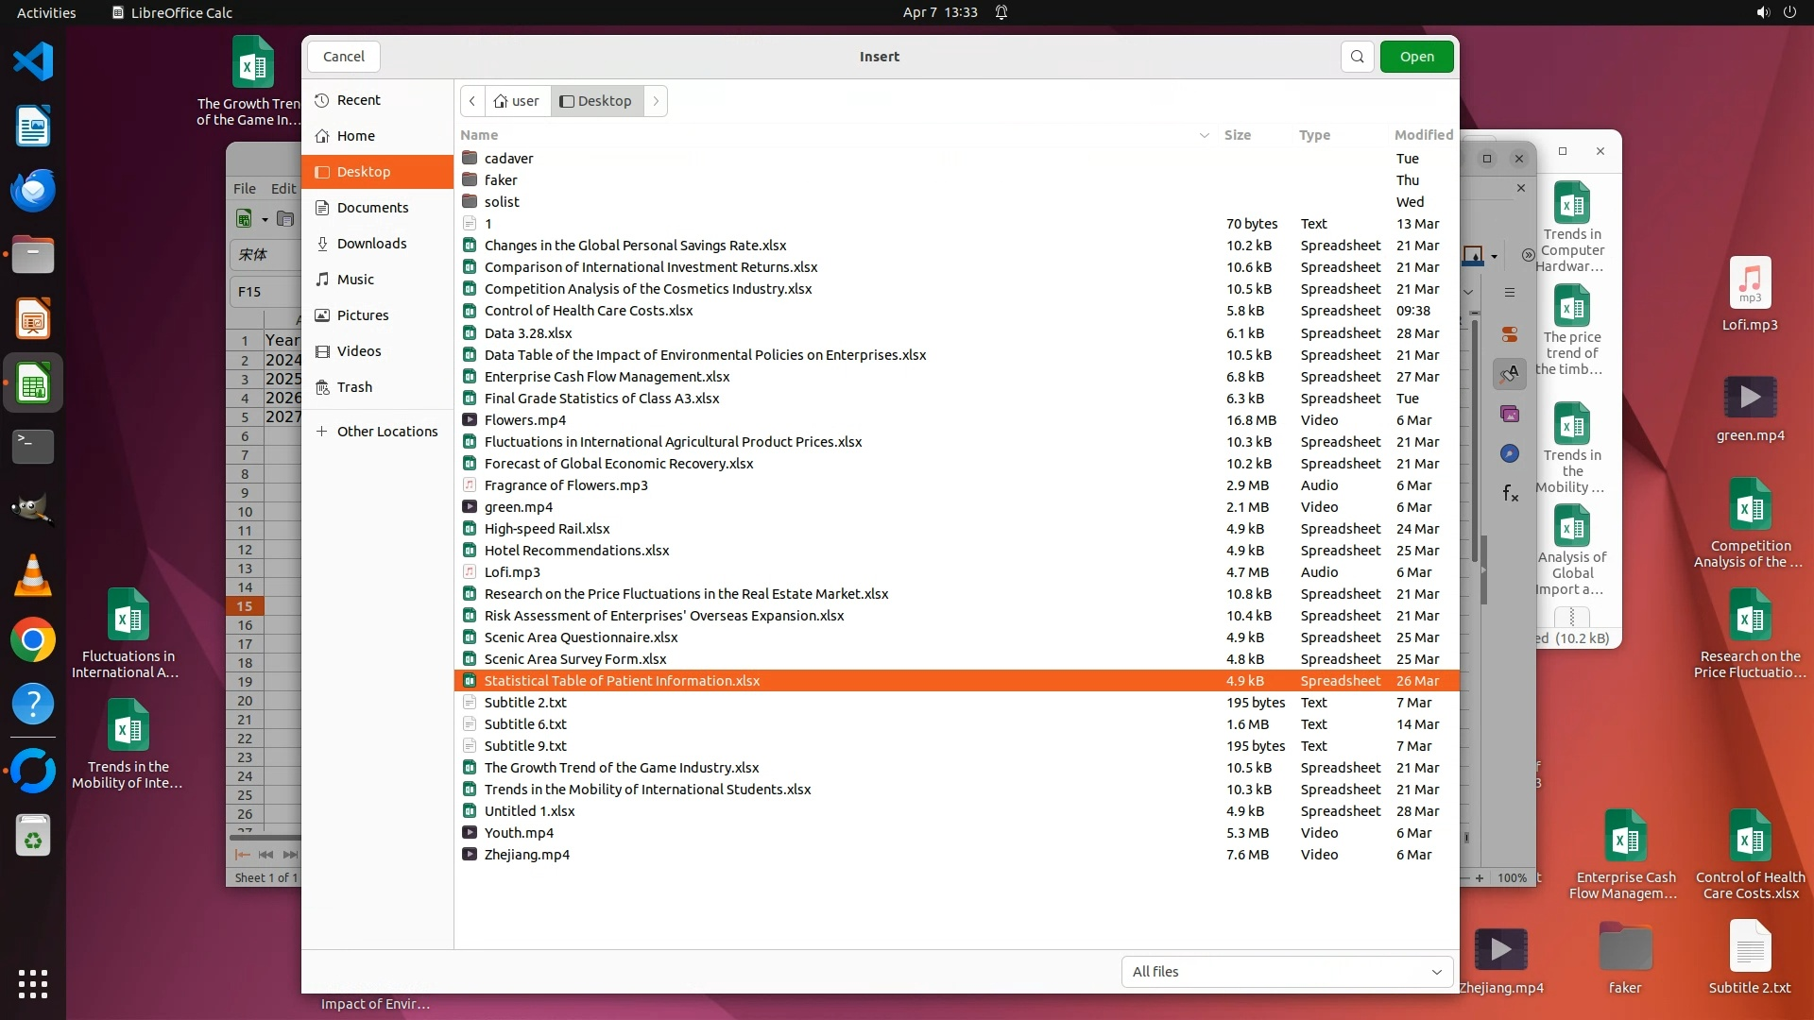Screen dimensions: 1814x1020
Task: Select Lofi.mp3 in the file list
Action: (x=511, y=572)
